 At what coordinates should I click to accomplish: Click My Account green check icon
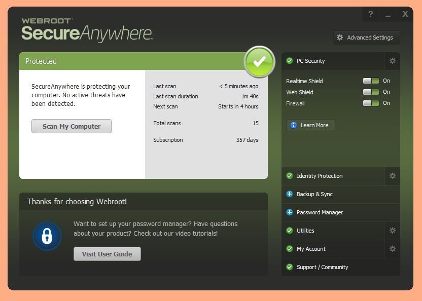click(x=290, y=249)
